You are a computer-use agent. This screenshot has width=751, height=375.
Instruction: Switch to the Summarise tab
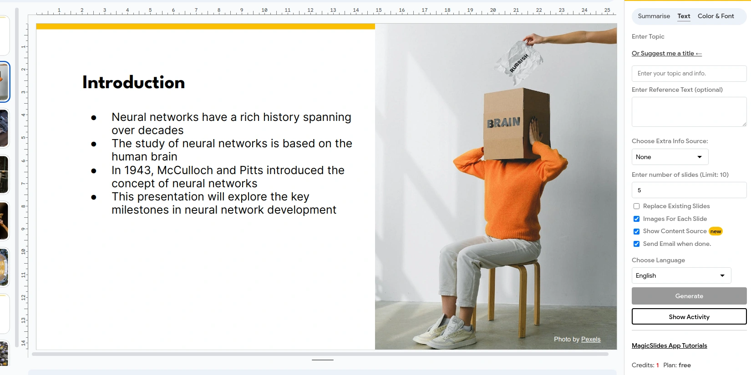tap(654, 16)
